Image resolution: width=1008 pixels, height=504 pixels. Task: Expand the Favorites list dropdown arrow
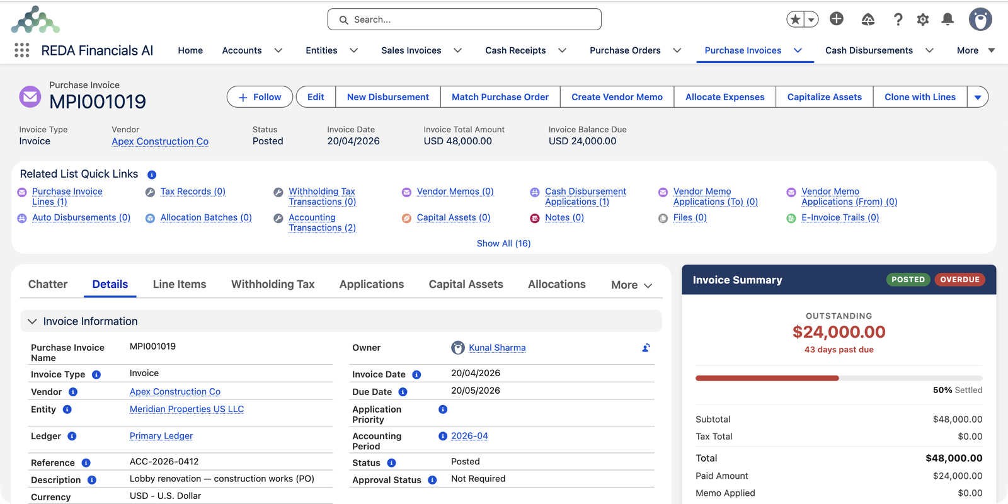click(x=811, y=20)
